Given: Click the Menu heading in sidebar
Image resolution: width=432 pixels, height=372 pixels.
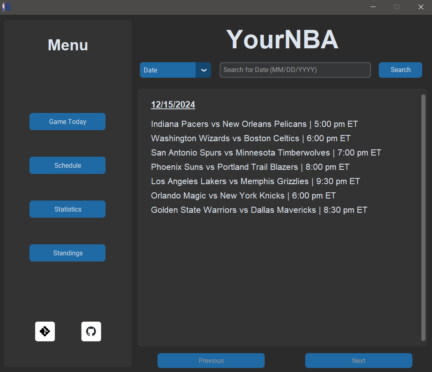Looking at the screenshot, I should [68, 45].
